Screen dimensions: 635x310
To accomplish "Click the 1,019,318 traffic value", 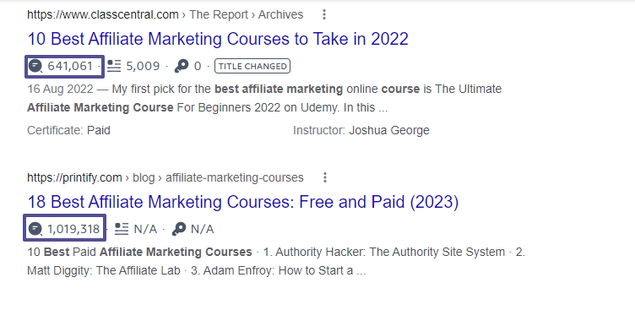I will (x=73, y=230).
